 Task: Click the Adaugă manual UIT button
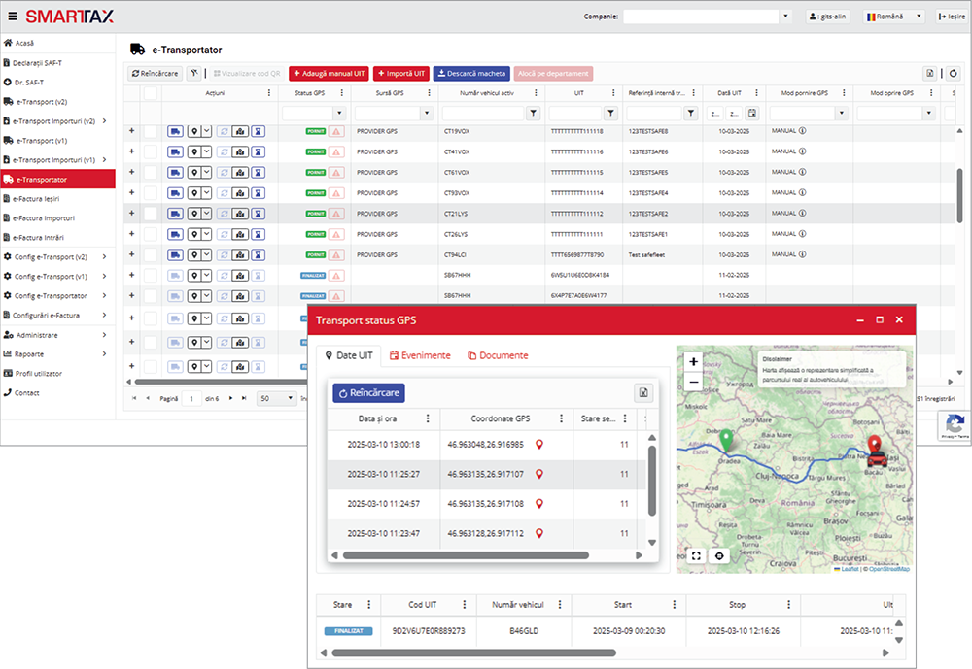[329, 73]
